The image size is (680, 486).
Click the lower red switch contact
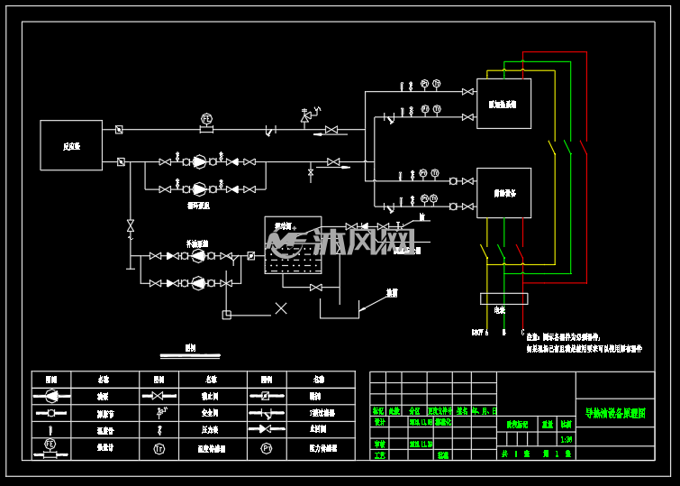pos(520,252)
